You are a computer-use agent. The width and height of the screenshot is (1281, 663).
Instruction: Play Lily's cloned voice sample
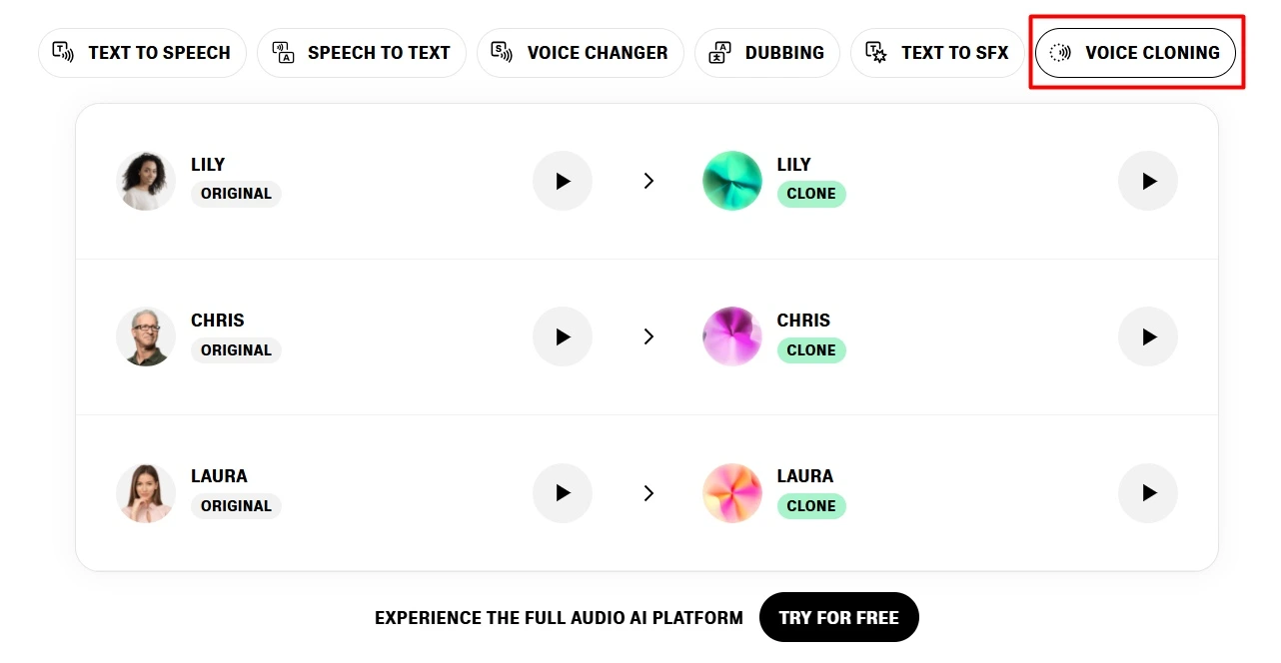(1148, 181)
